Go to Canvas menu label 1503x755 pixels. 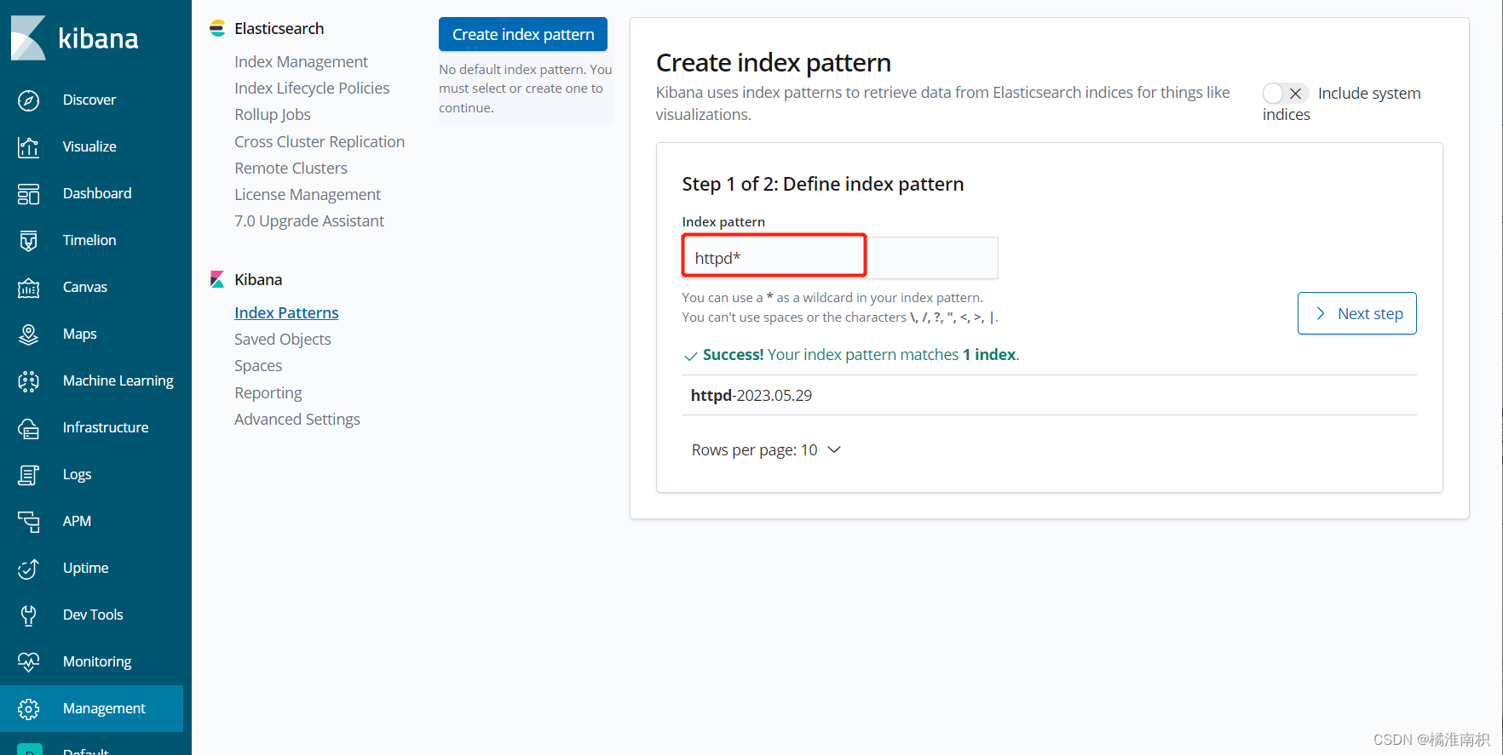[x=85, y=287]
